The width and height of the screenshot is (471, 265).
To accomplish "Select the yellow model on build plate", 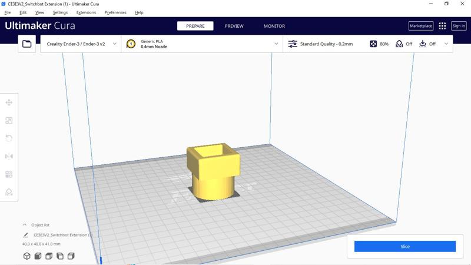I will pos(213,171).
